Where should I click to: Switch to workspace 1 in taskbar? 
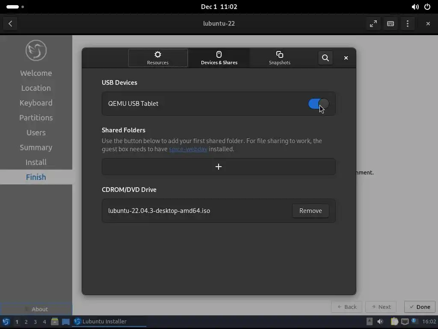17,322
